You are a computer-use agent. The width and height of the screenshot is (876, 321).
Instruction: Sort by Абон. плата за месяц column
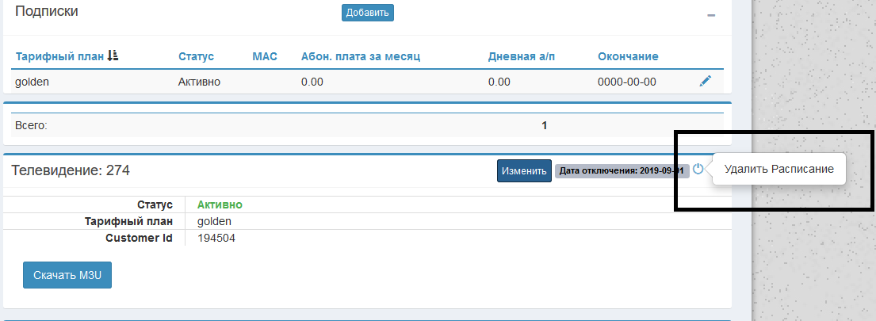tap(360, 56)
